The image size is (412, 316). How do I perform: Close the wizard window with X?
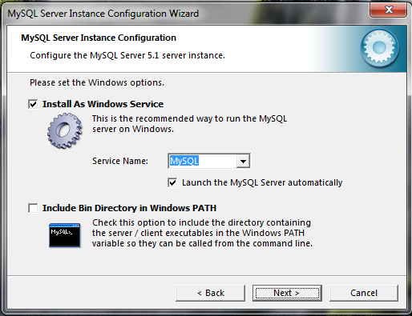point(389,10)
